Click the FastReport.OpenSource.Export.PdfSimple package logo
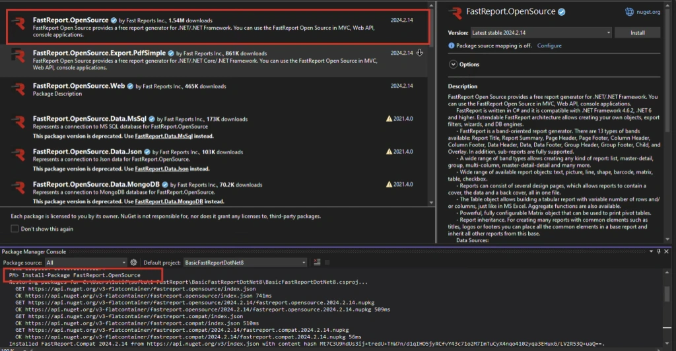Image resolution: width=676 pixels, height=351 pixels. coord(18,55)
